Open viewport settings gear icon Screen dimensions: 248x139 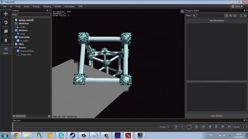(x=182, y=11)
